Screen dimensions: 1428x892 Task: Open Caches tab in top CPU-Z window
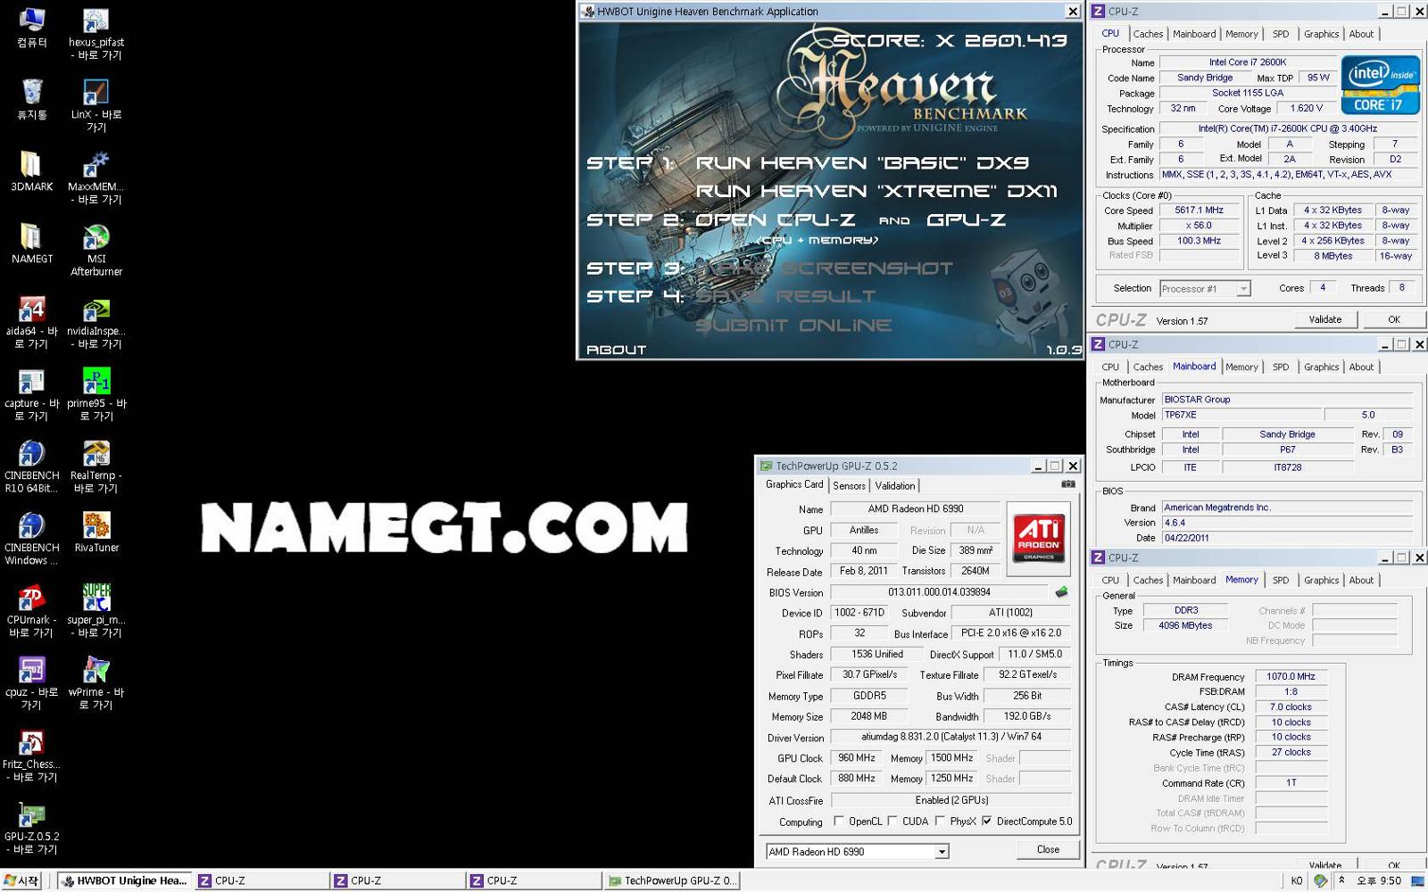coord(1148,34)
